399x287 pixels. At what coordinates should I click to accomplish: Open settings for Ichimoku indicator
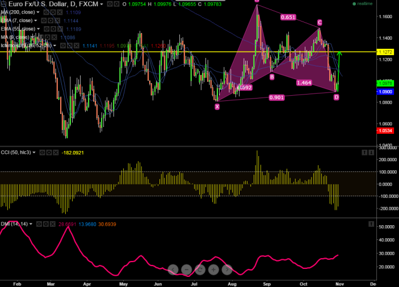(x=70, y=46)
